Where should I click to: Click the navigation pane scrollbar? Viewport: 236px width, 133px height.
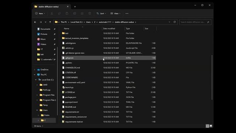point(58,81)
